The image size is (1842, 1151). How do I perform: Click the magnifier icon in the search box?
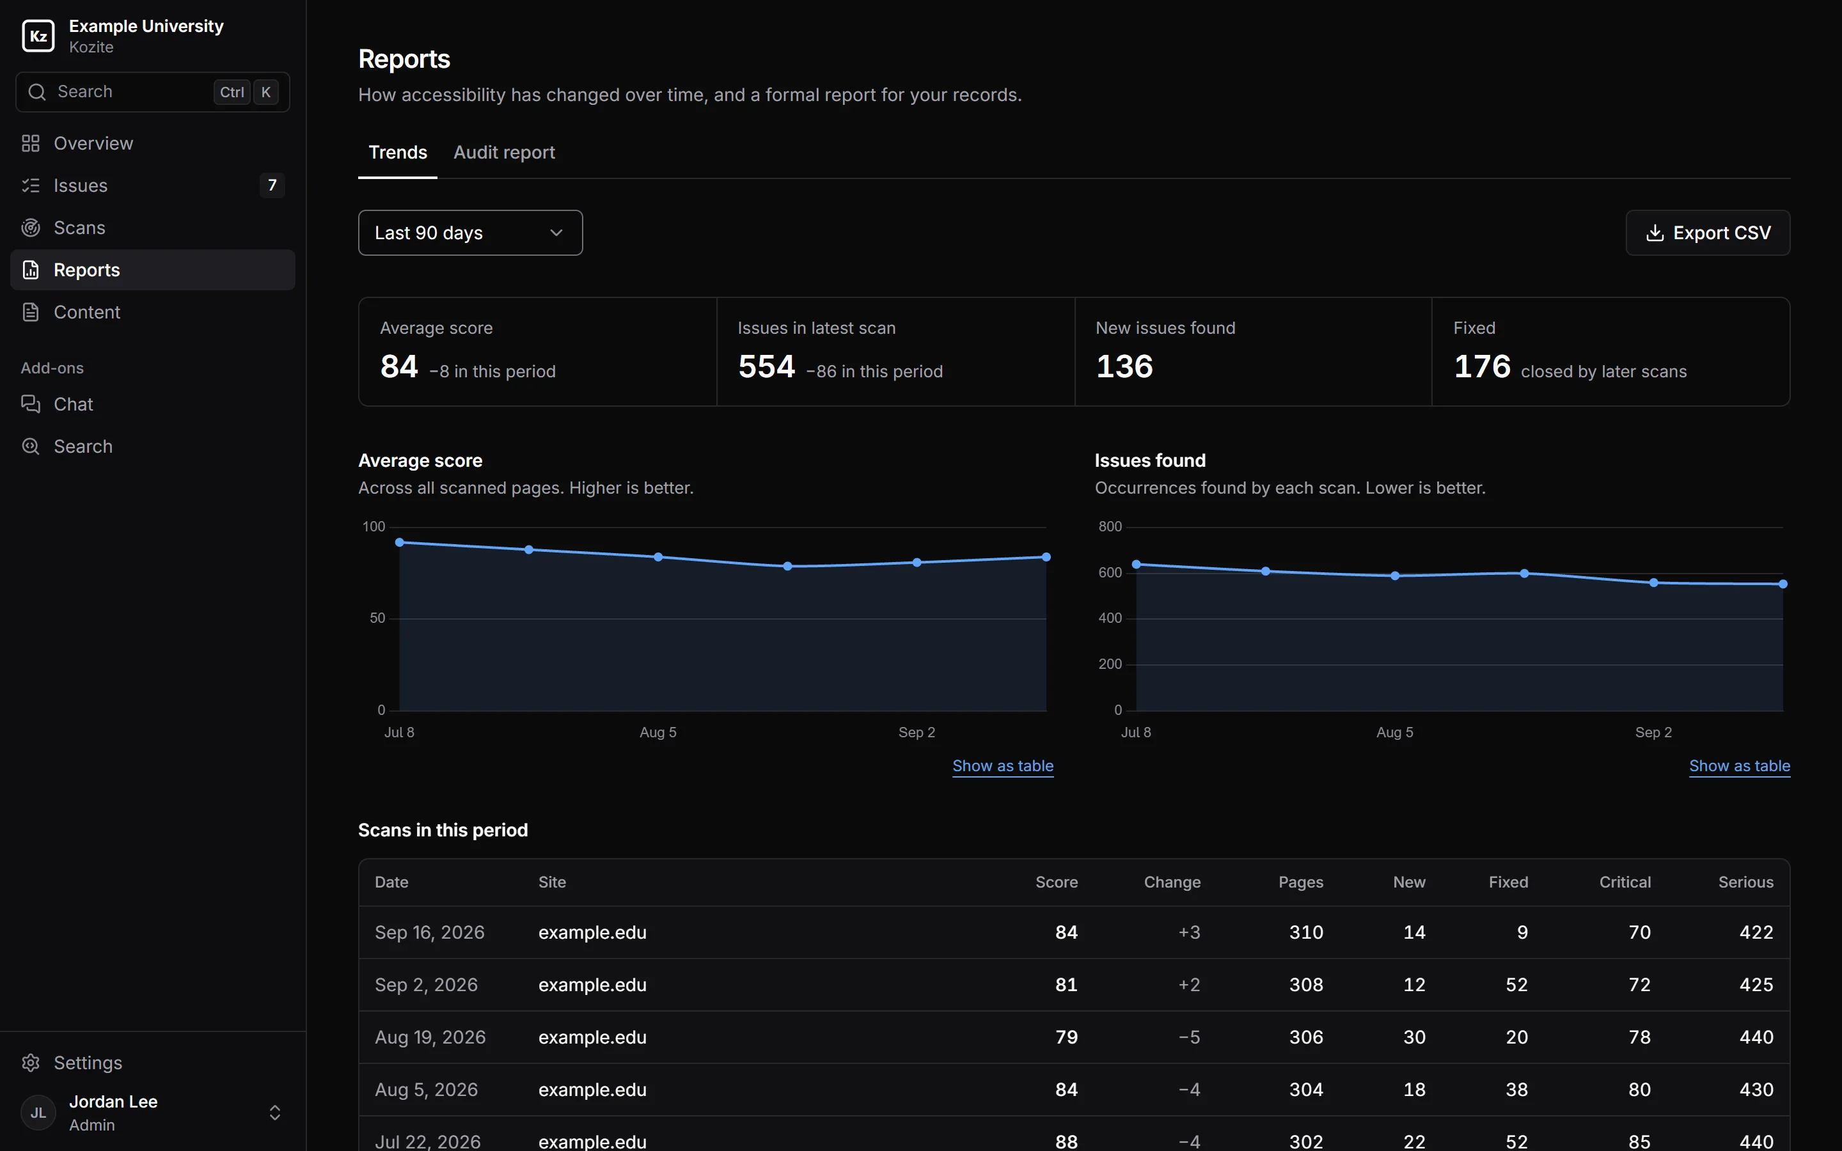[36, 92]
